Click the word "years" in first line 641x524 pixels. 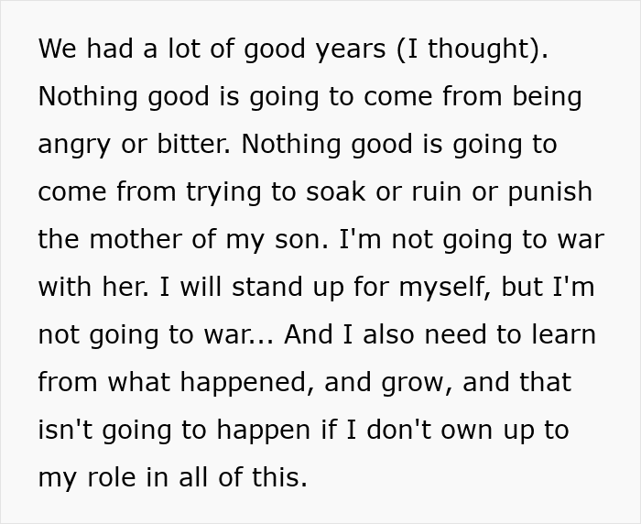coord(353,49)
